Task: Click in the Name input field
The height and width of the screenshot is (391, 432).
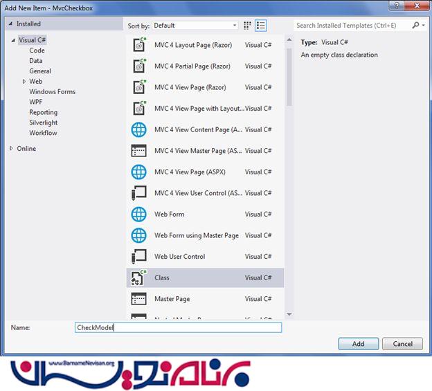Action: (178, 327)
